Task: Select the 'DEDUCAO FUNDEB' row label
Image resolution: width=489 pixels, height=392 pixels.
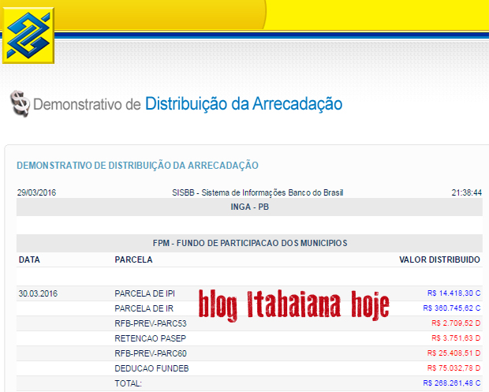Action: coord(151,368)
